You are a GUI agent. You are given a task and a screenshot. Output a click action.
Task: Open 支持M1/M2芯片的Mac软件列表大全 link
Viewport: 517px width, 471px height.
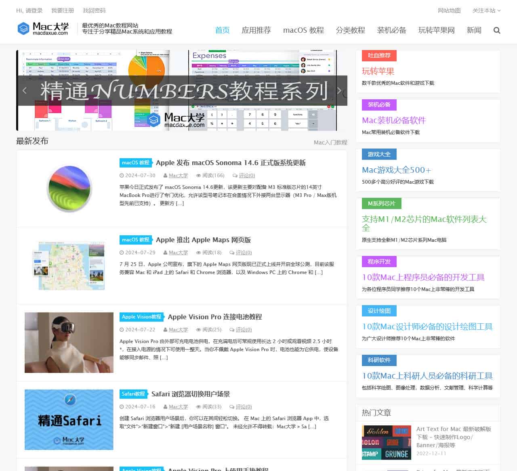click(x=424, y=223)
